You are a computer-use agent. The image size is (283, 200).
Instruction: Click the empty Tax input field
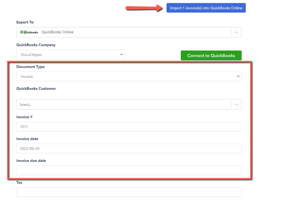coord(129,192)
